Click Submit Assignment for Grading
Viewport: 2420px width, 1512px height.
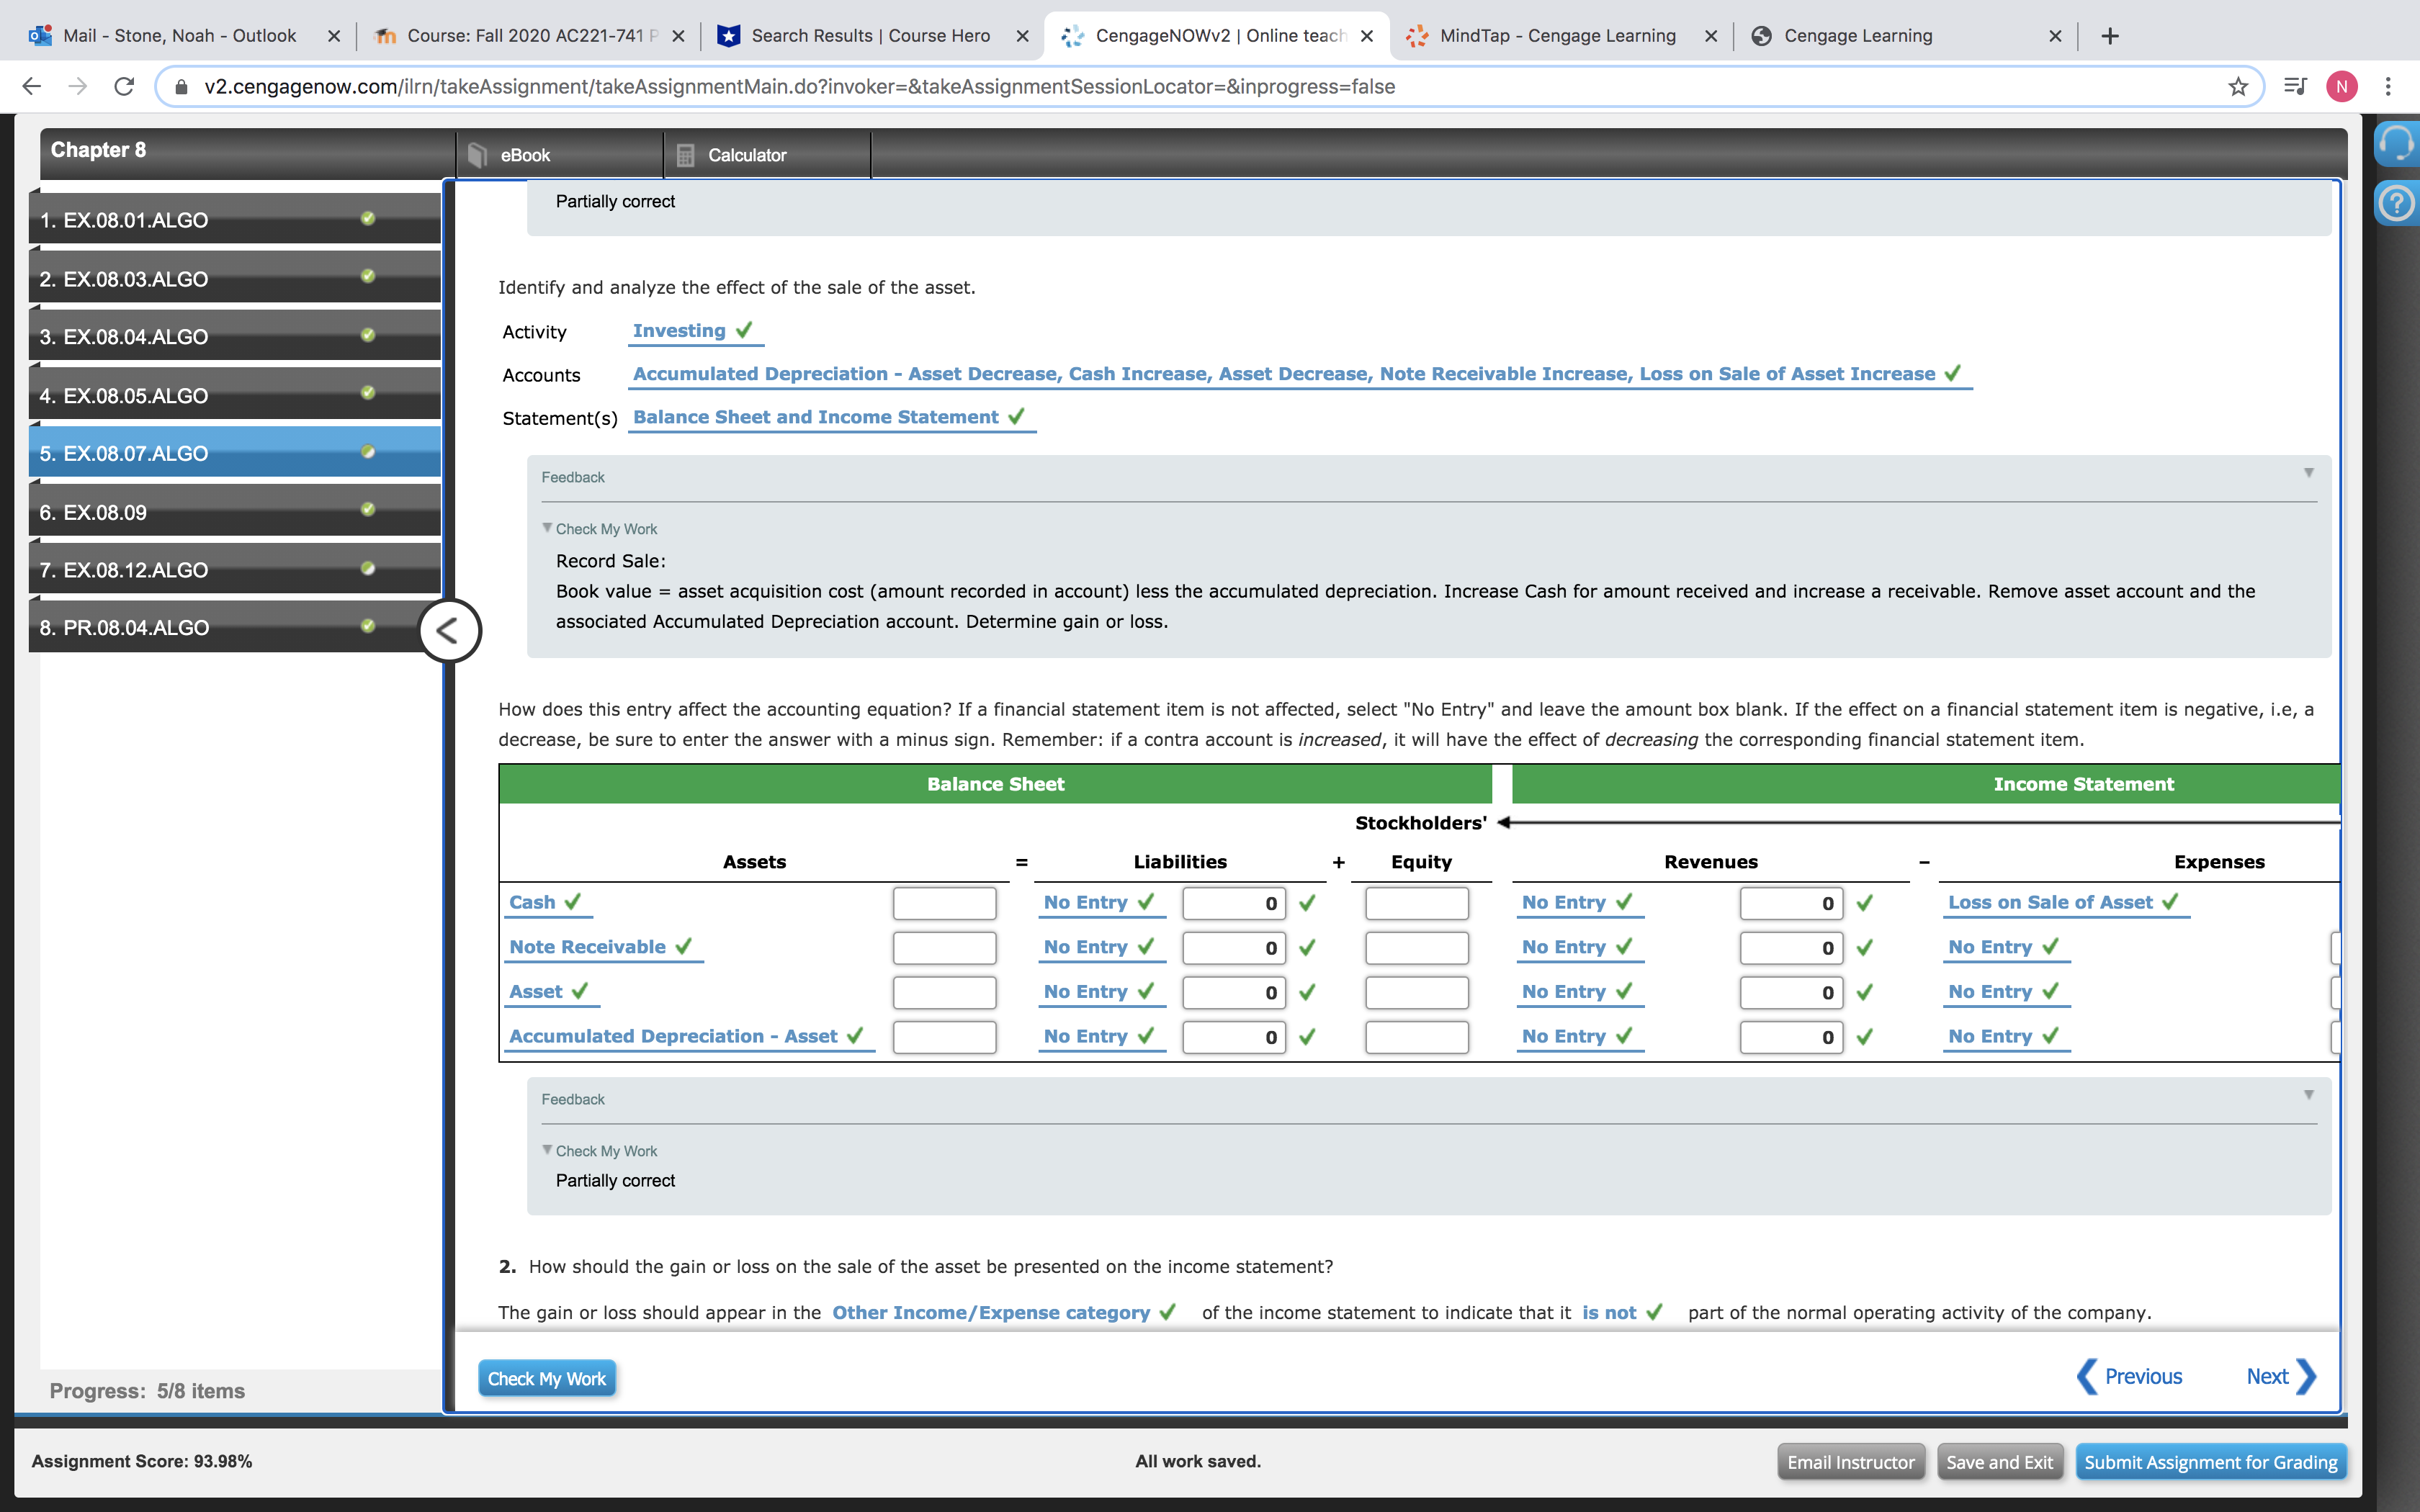[x=2210, y=1462]
